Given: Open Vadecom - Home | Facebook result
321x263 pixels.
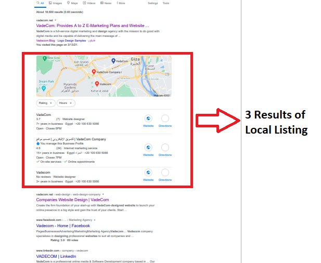Looking at the screenshot, I should coord(63,226).
